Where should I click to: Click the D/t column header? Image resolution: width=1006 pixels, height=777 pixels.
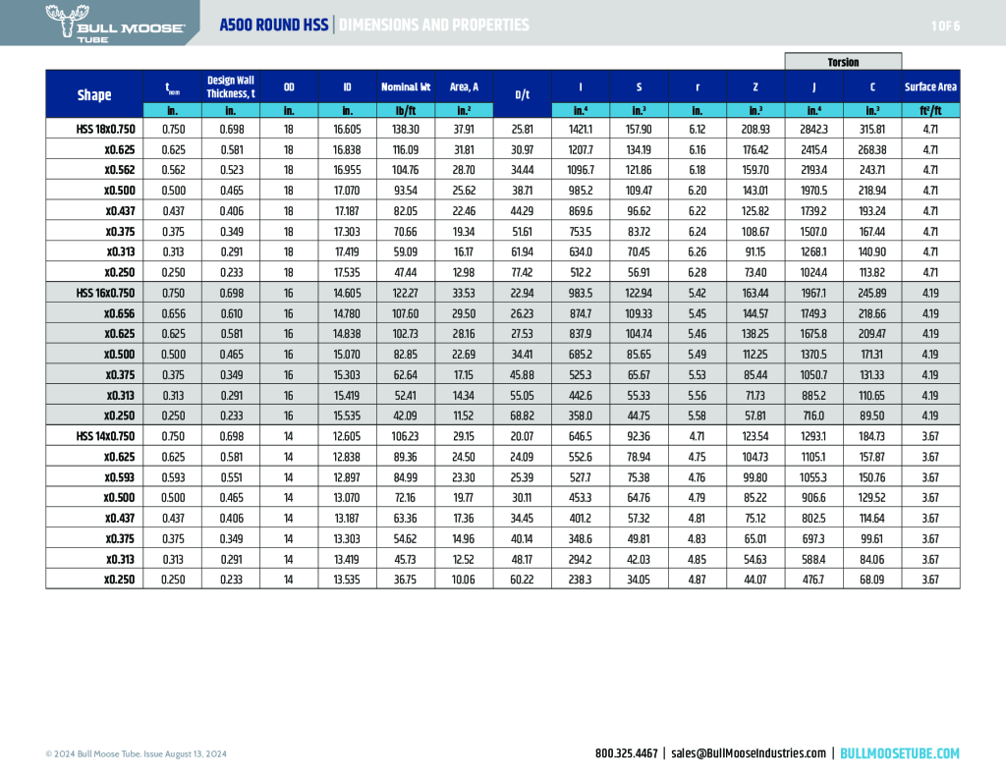[523, 94]
